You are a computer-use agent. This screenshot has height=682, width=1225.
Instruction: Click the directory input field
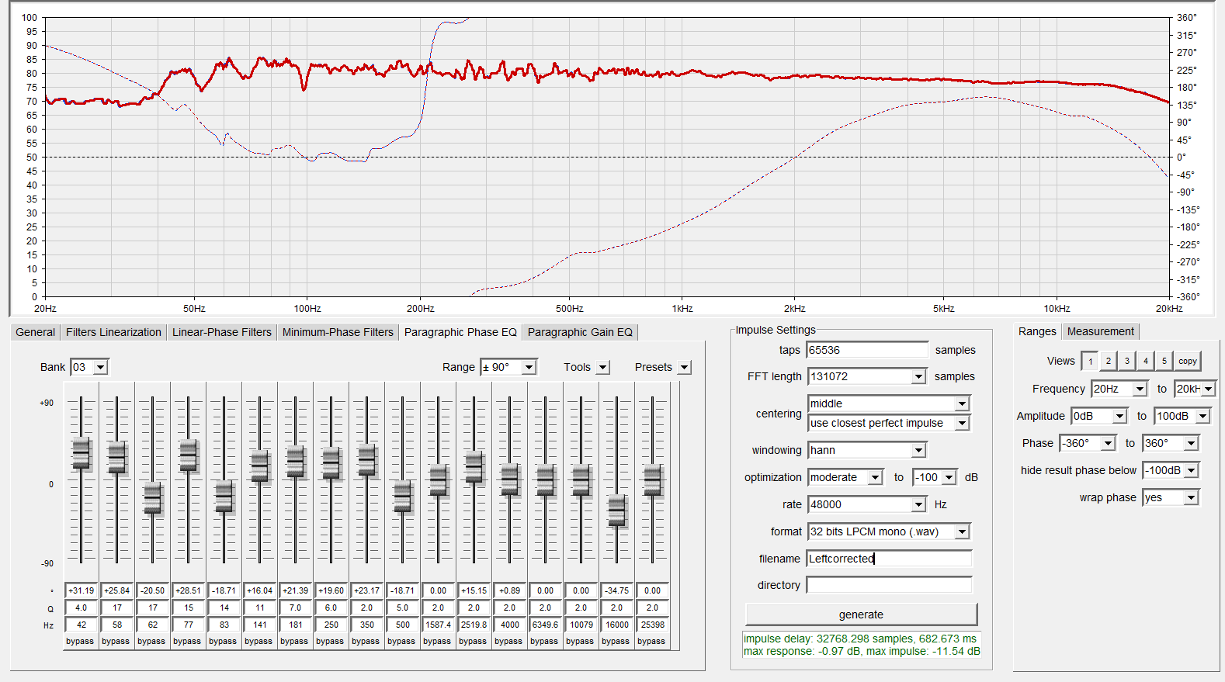coord(889,585)
